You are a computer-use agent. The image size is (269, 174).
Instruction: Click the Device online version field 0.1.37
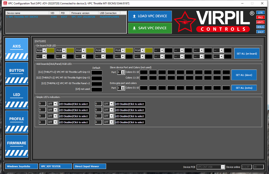(x=246, y=167)
